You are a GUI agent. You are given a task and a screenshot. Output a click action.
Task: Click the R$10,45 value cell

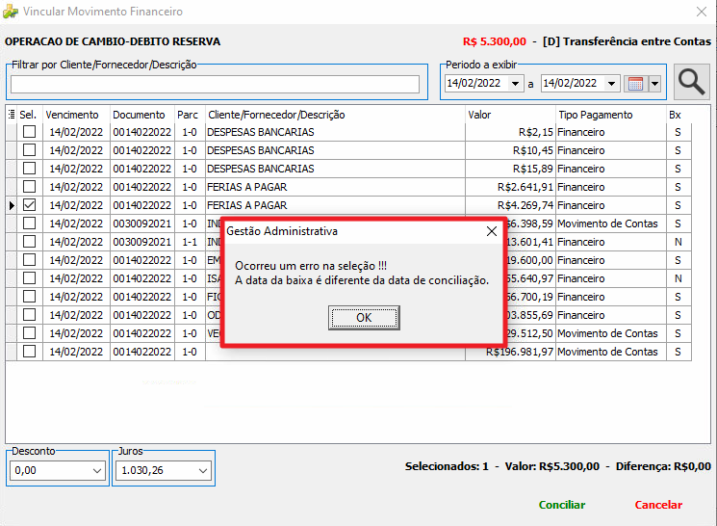coord(511,150)
